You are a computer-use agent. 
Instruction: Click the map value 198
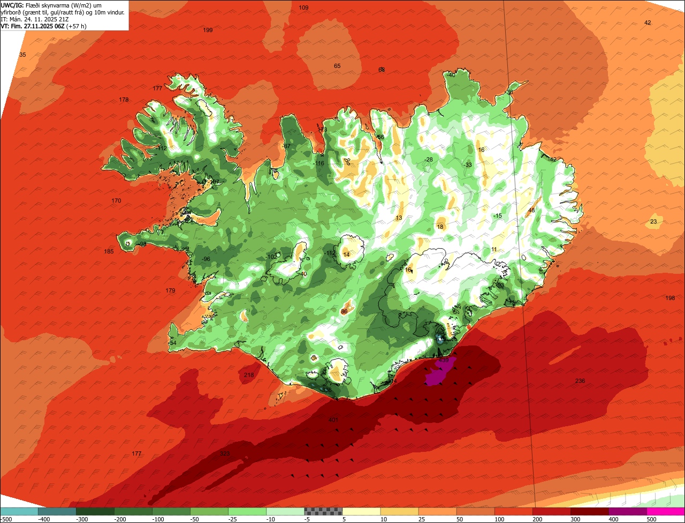[670, 298]
